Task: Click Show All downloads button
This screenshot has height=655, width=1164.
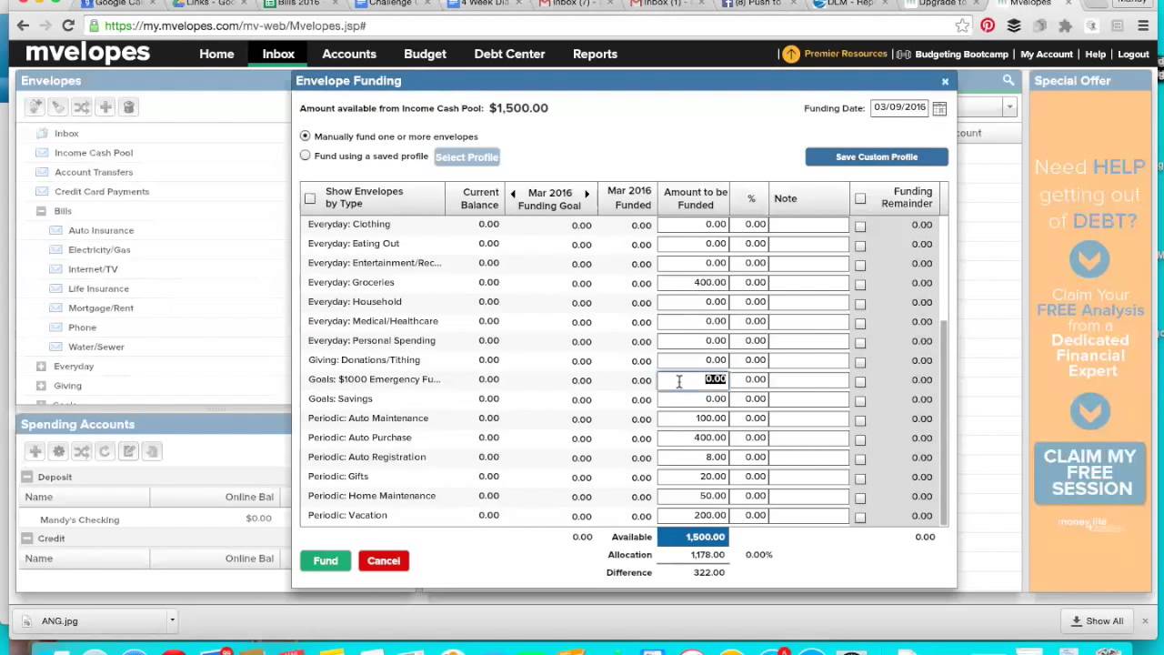Action: [1097, 621]
